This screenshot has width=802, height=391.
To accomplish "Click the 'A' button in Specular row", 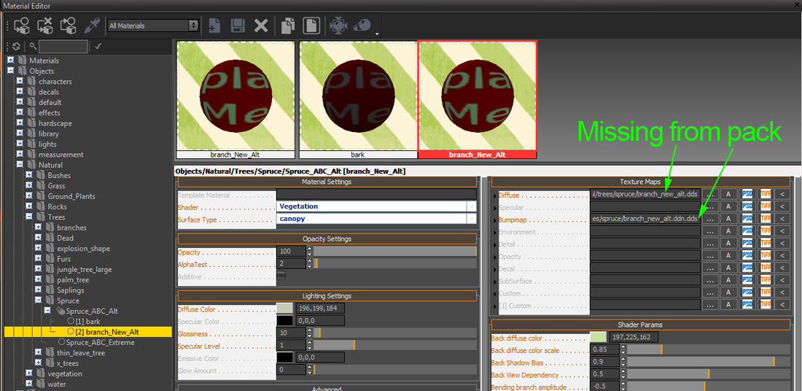I will [x=728, y=206].
